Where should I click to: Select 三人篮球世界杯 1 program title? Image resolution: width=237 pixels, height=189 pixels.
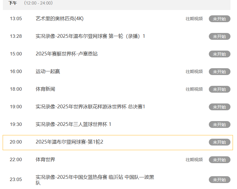click(73, 124)
